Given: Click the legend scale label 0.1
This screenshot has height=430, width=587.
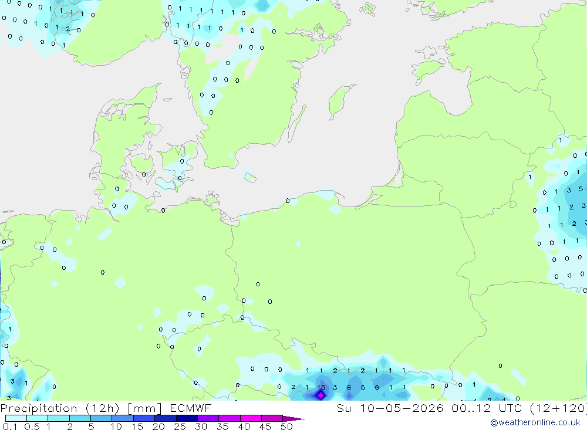Looking at the screenshot, I should click(x=10, y=426).
